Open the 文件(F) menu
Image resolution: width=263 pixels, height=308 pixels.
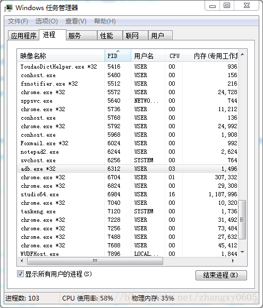pos(18,21)
